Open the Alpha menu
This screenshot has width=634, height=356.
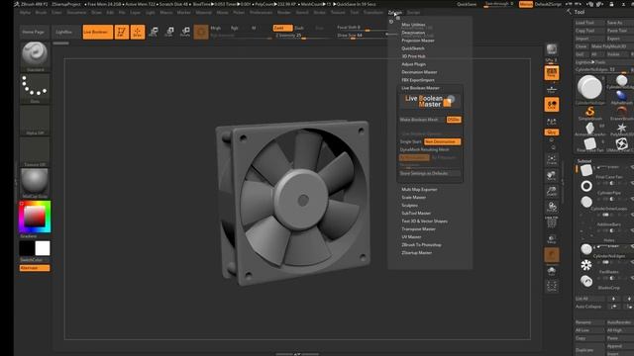point(25,13)
